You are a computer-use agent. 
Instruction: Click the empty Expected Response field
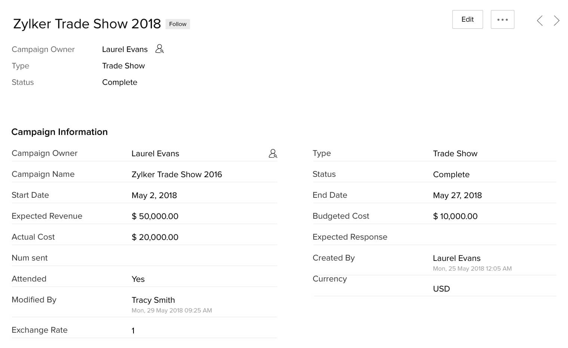(494, 237)
